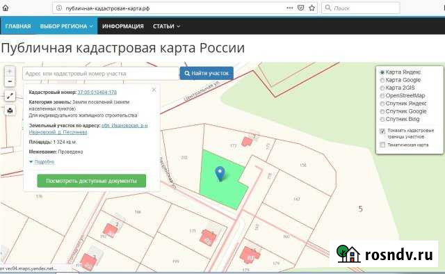Select Спутник Google radio option
This screenshot has height=274, width=445.
coord(382,111)
